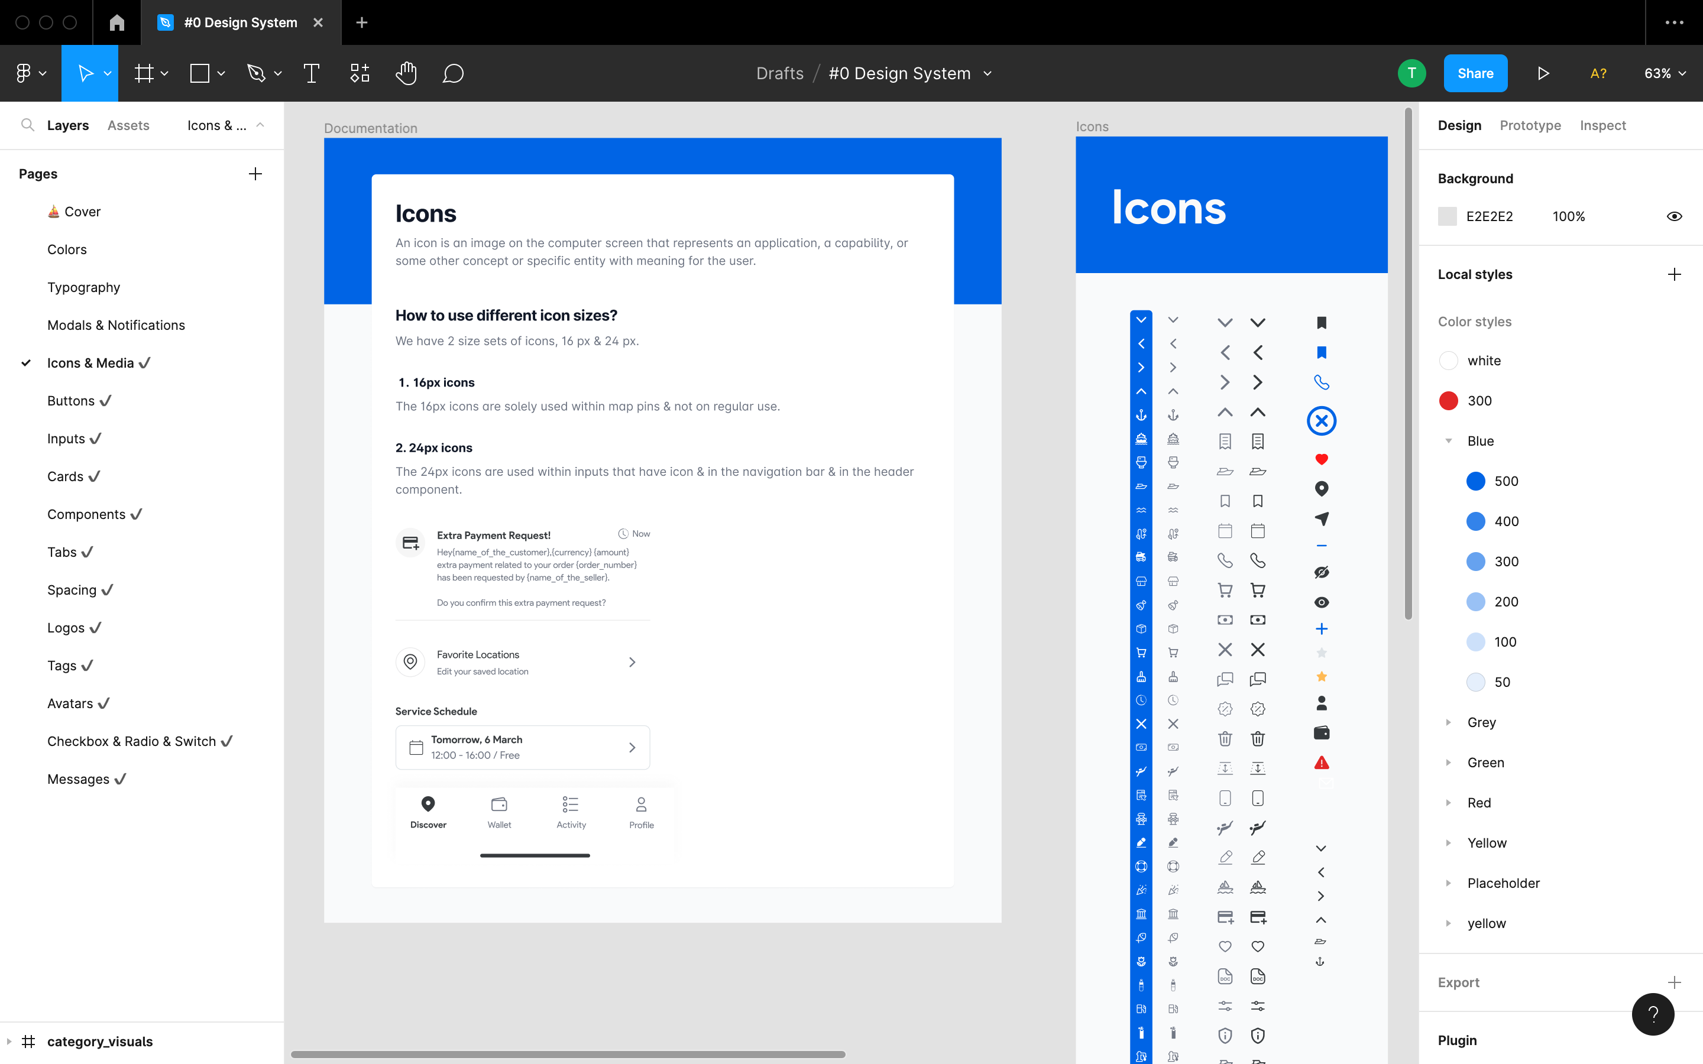Go to the home screen icon
The height and width of the screenshot is (1064, 1703).
click(x=117, y=22)
